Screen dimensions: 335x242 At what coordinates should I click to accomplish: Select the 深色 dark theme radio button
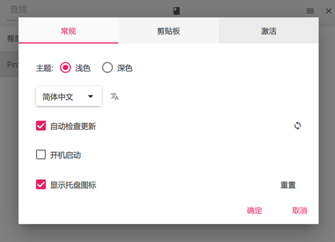107,68
